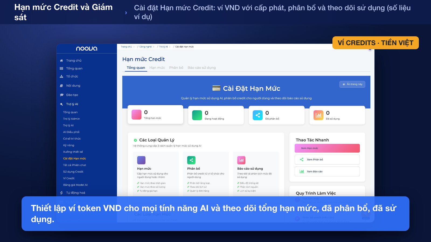Click the Báo cáo sử dụng management card
431x242 pixels.
256,174
